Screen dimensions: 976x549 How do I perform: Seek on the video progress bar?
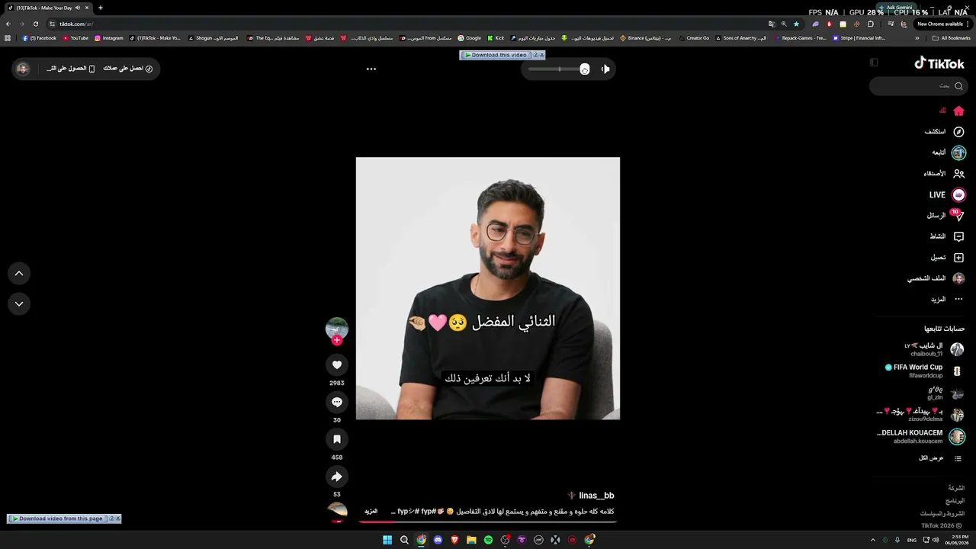pyautogui.click(x=488, y=522)
